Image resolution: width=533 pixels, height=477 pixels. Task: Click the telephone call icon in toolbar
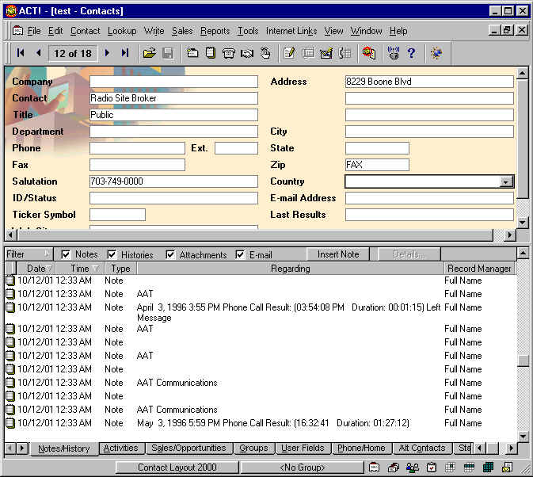(229, 53)
